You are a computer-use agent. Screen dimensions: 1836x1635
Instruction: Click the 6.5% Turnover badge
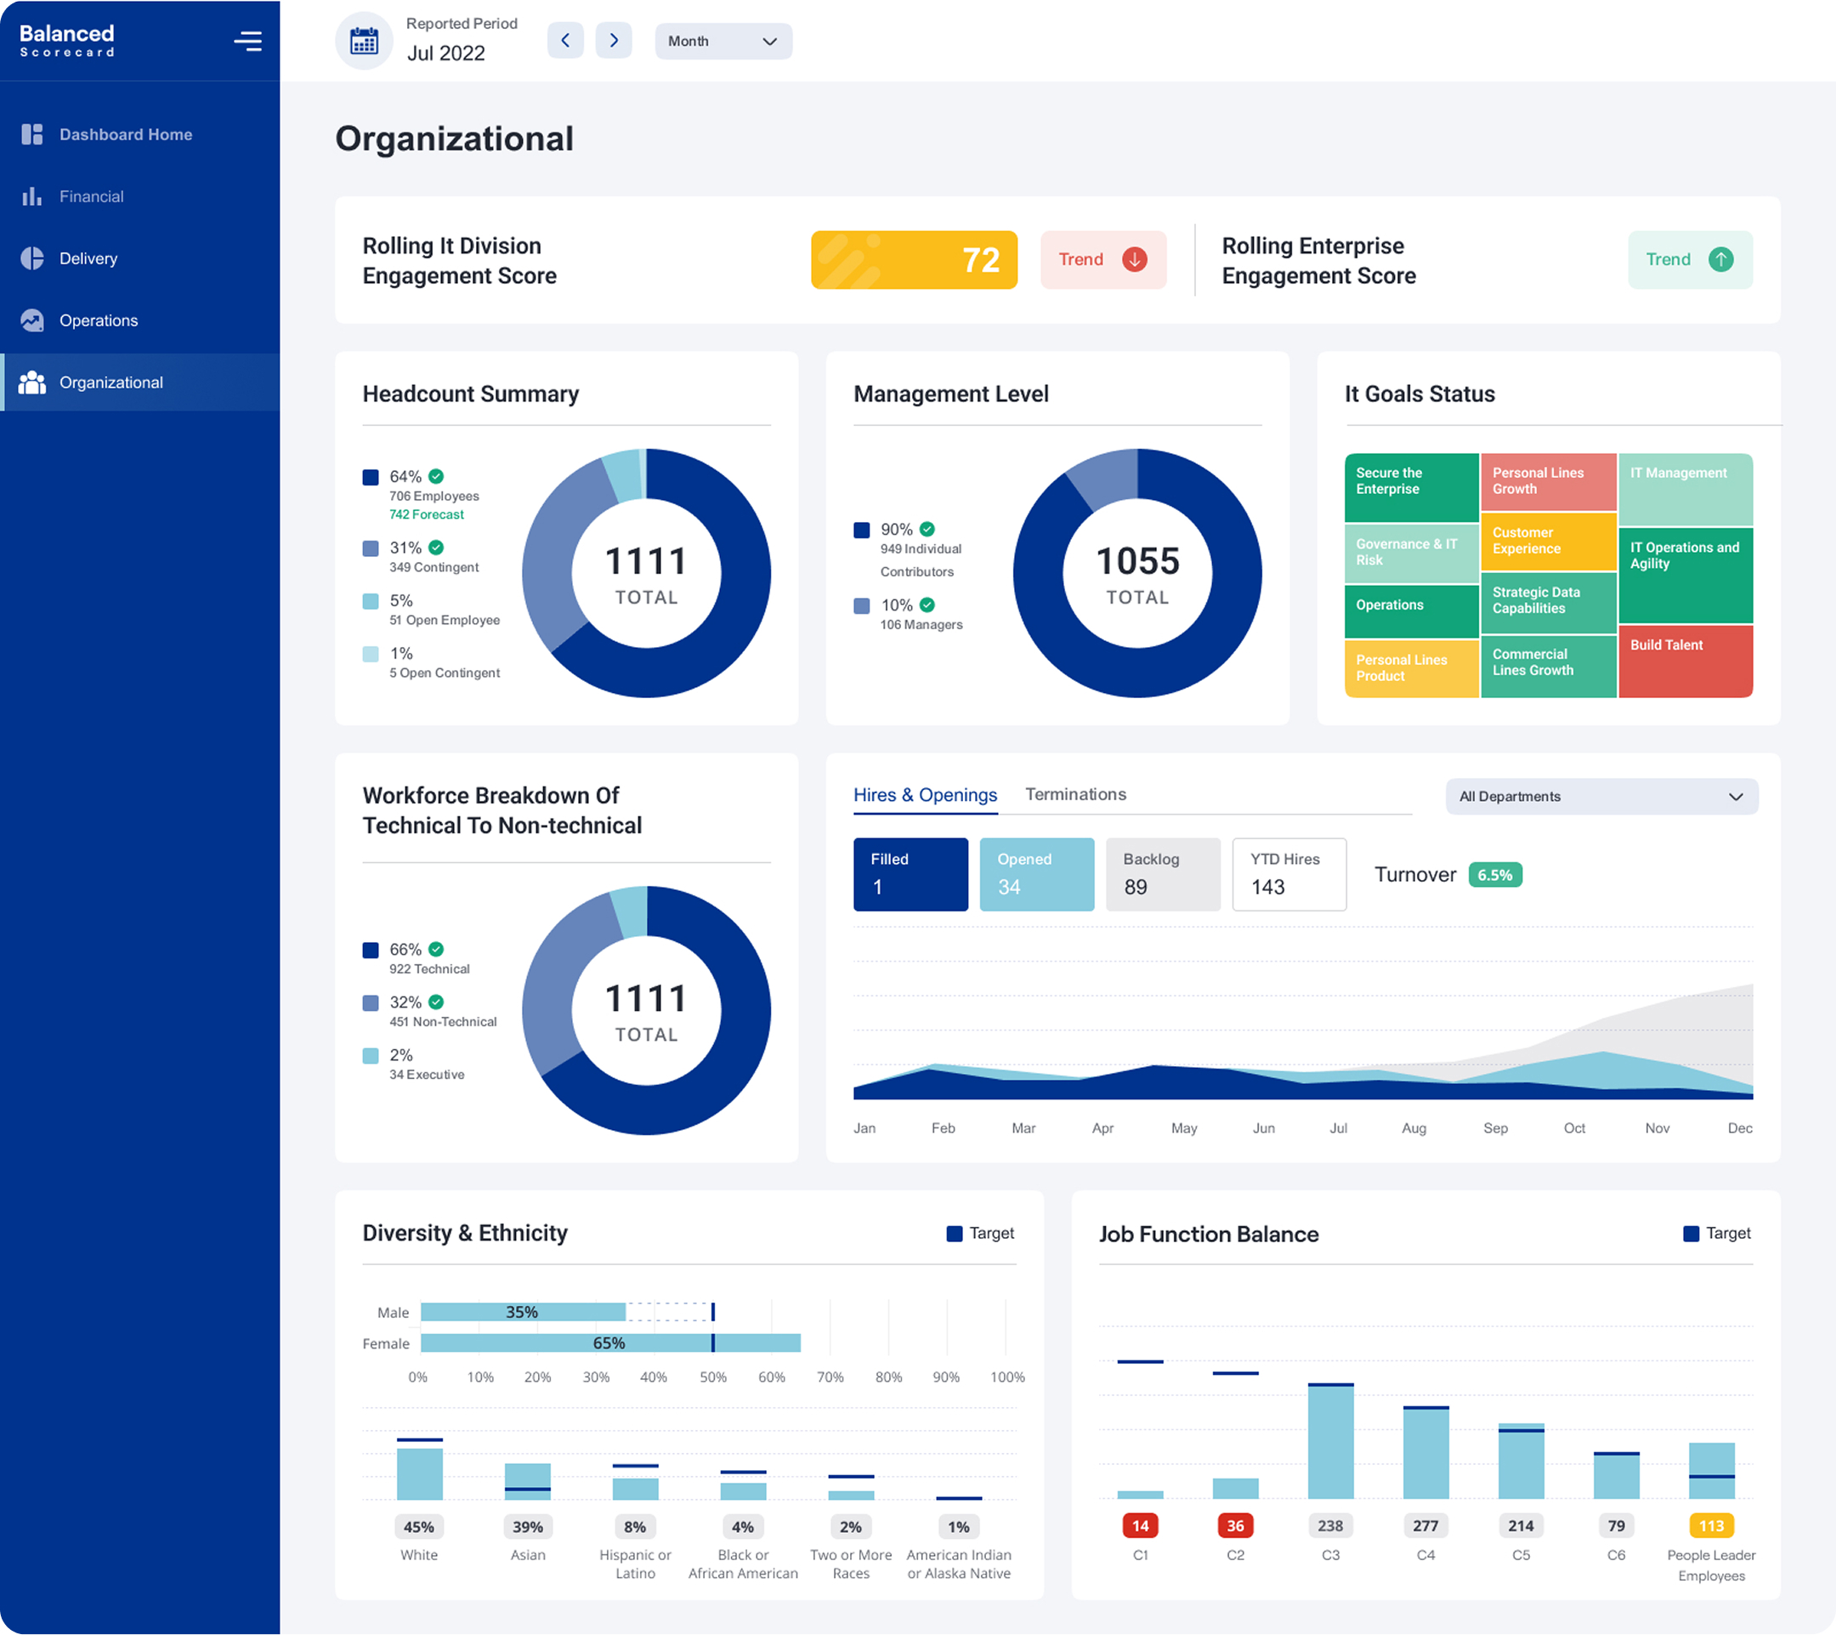[x=1494, y=873]
